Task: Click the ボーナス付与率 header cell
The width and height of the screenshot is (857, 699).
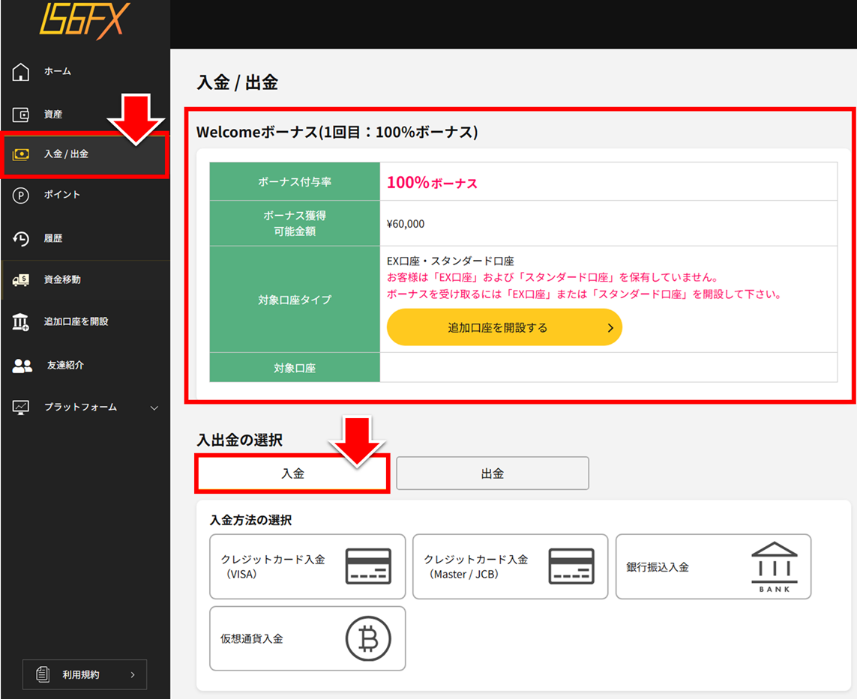Action: coord(295,181)
